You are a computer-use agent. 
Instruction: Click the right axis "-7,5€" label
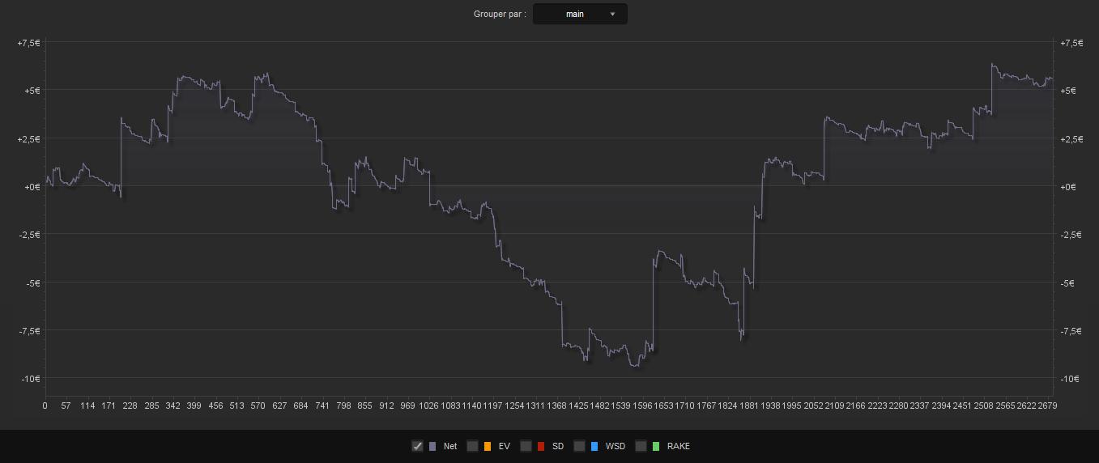coord(1070,331)
